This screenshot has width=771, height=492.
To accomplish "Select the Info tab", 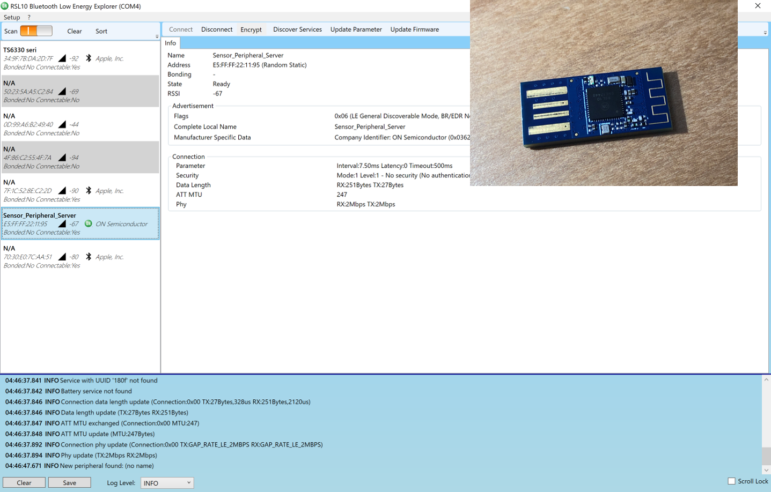I will (171, 43).
